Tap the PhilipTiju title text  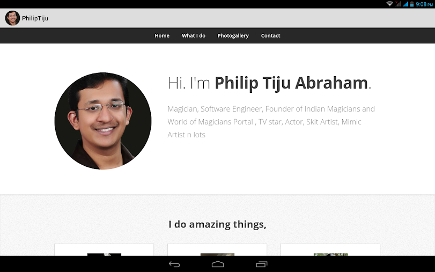(35, 18)
